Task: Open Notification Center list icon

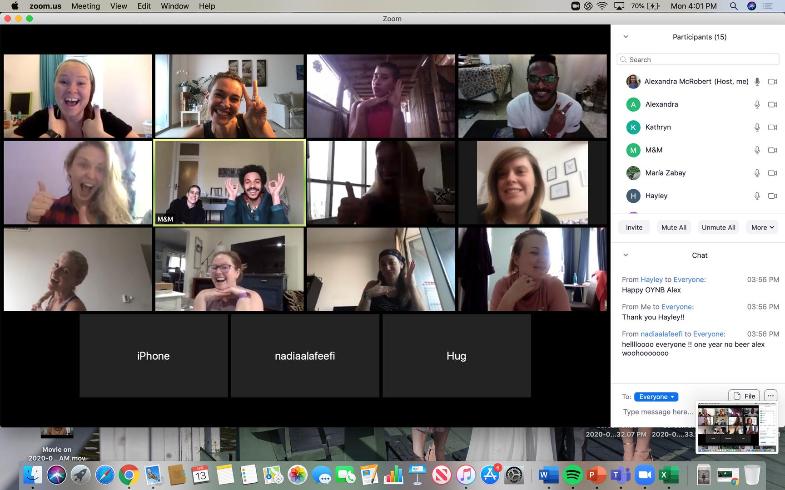Action: coord(767,6)
